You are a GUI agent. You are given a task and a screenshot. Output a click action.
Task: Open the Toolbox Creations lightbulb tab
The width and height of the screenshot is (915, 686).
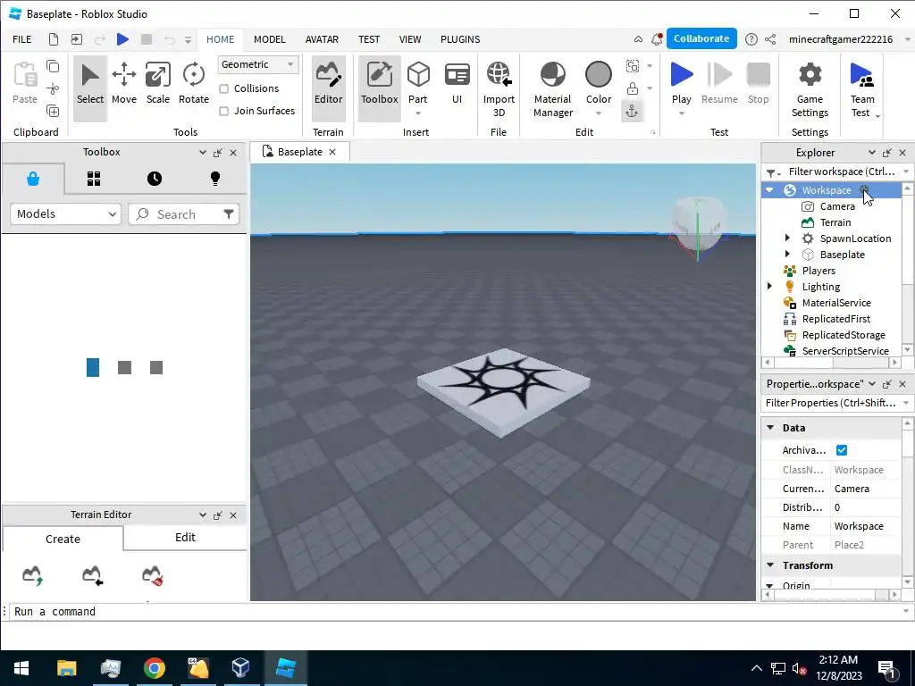click(215, 179)
